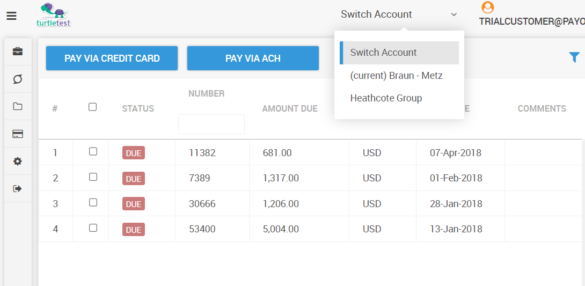Image resolution: width=585 pixels, height=286 pixels.
Task: Open the hamburger menu
Action: (x=11, y=16)
